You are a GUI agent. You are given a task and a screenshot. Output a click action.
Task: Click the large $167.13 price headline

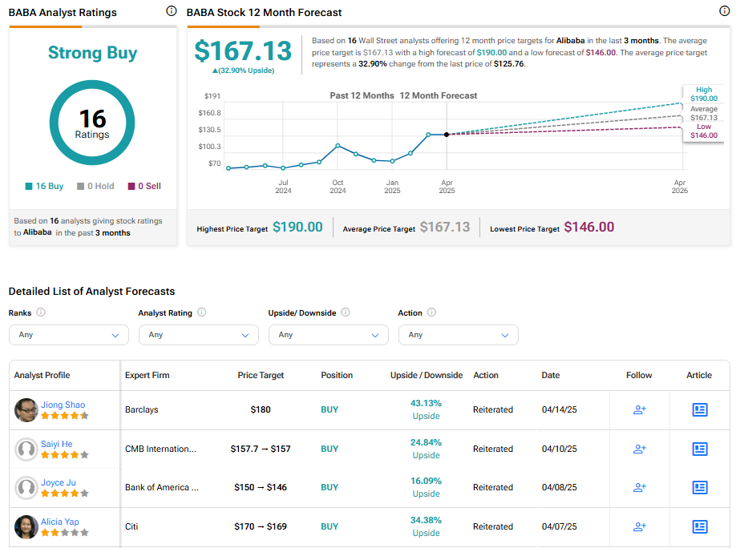(x=243, y=50)
